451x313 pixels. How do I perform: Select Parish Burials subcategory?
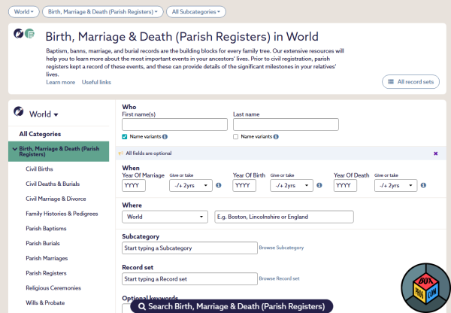[43, 243]
